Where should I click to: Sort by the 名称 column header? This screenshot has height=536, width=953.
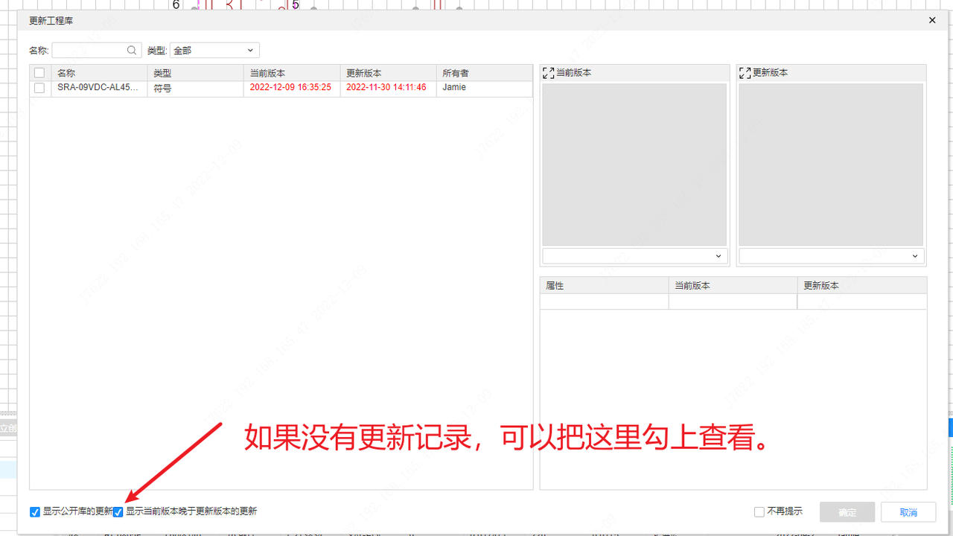98,73
